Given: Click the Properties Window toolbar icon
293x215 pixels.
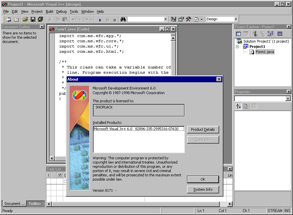Looking at the screenshot, I should pos(181,19).
